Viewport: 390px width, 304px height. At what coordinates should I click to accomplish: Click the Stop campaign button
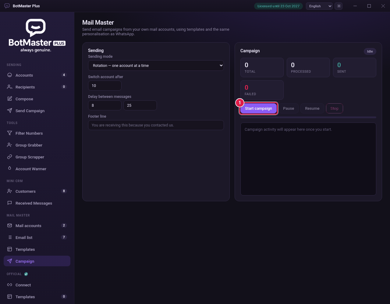coord(335,109)
